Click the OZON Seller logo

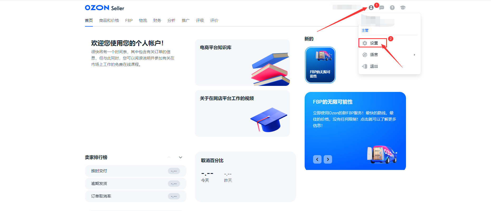(105, 8)
